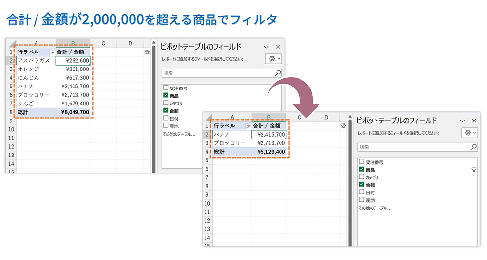Viewport: 487px width, 260px height.
Task: Click その他のテーブル link in the right pane
Action: (375, 208)
